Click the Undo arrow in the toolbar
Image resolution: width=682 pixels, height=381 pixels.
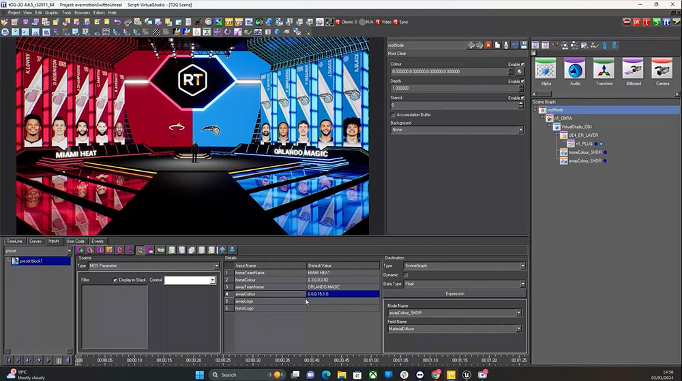click(117, 22)
